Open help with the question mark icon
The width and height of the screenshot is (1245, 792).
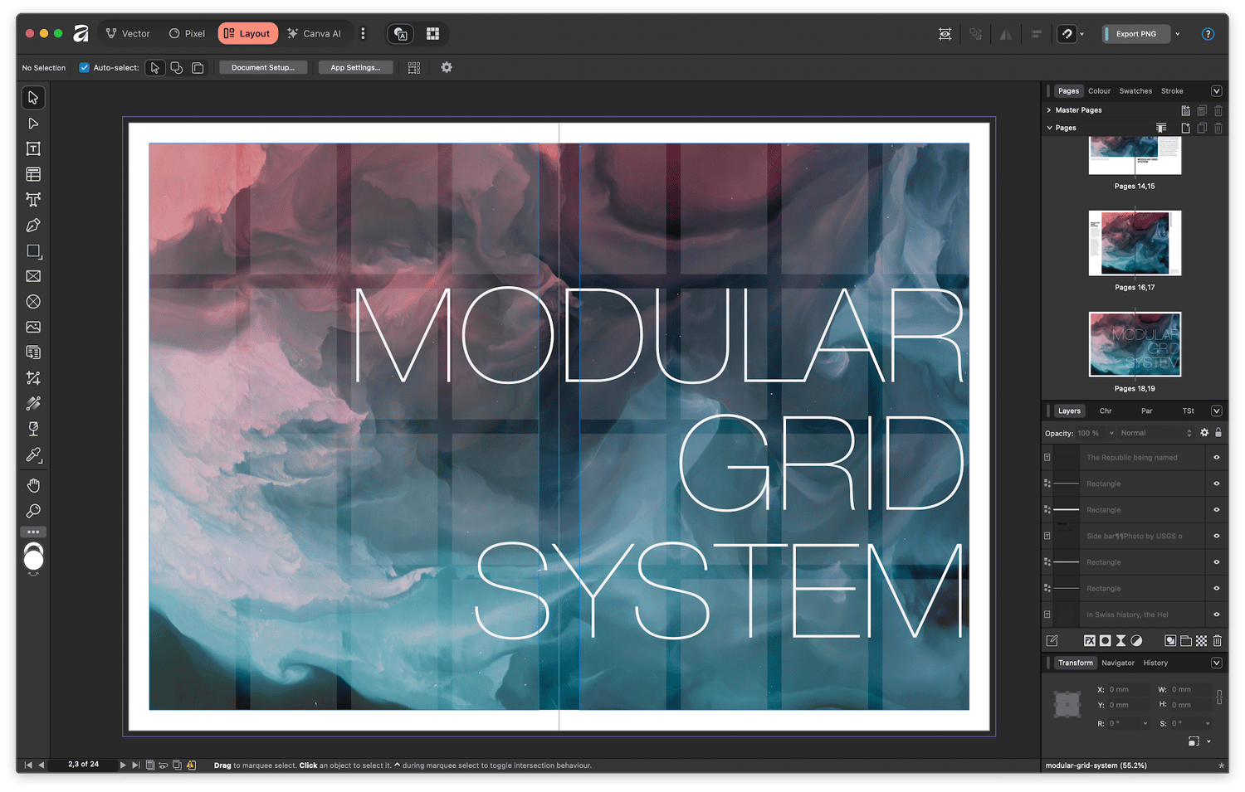[1208, 34]
